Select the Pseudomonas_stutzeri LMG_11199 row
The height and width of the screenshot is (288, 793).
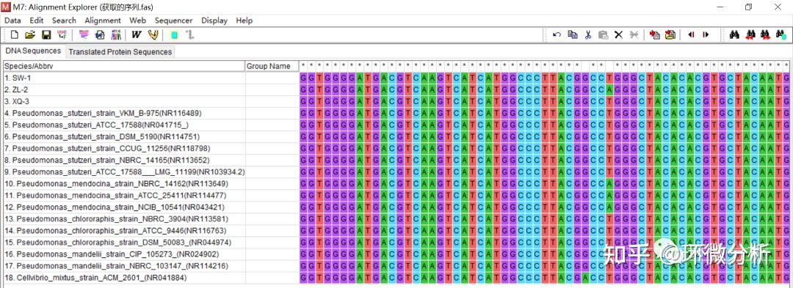click(x=124, y=172)
